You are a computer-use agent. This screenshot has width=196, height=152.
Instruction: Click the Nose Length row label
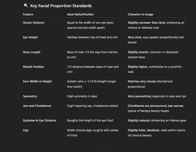pos(32,52)
